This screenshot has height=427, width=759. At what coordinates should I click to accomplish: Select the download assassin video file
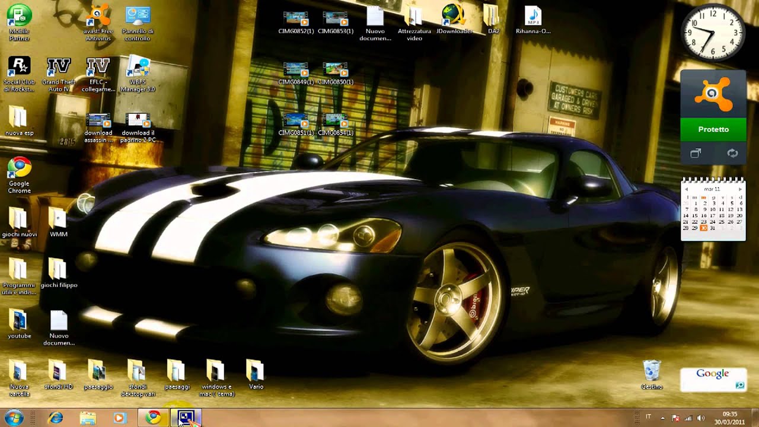(98, 126)
